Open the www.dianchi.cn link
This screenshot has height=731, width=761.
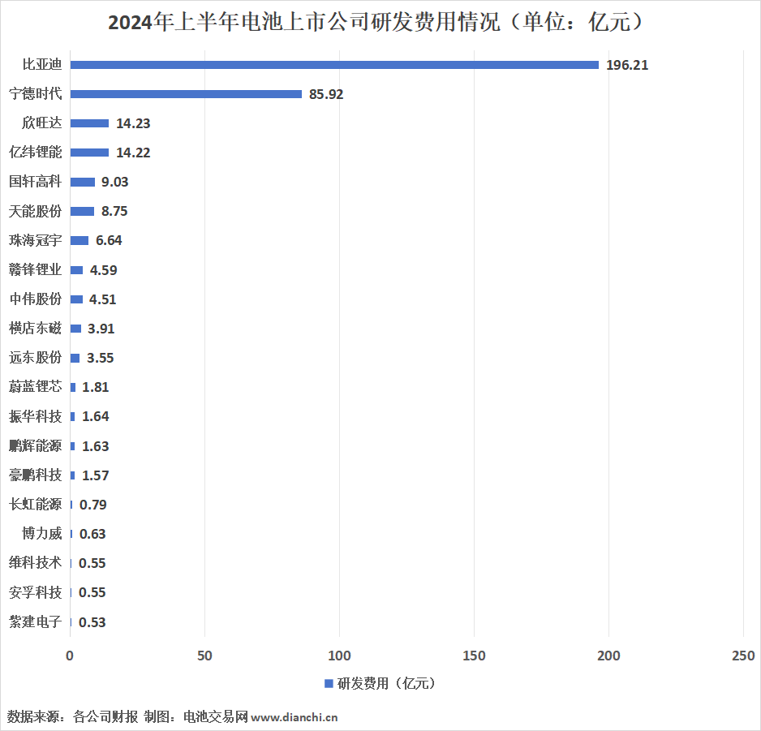click(x=295, y=717)
